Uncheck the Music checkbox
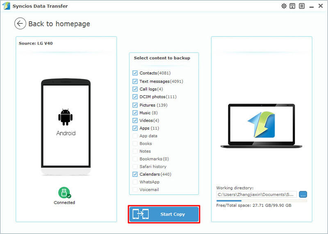The width and height of the screenshot is (328, 234). [x=135, y=113]
